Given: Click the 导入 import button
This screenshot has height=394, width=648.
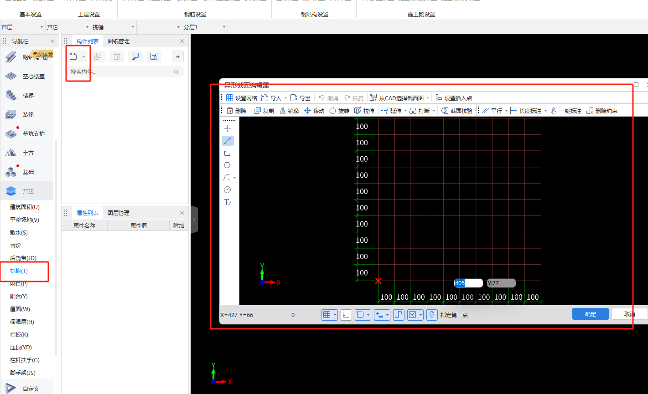Looking at the screenshot, I should [271, 98].
